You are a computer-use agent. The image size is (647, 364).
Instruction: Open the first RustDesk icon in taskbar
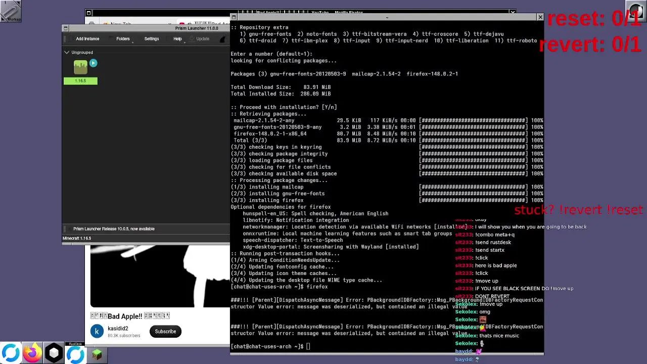[11, 353]
